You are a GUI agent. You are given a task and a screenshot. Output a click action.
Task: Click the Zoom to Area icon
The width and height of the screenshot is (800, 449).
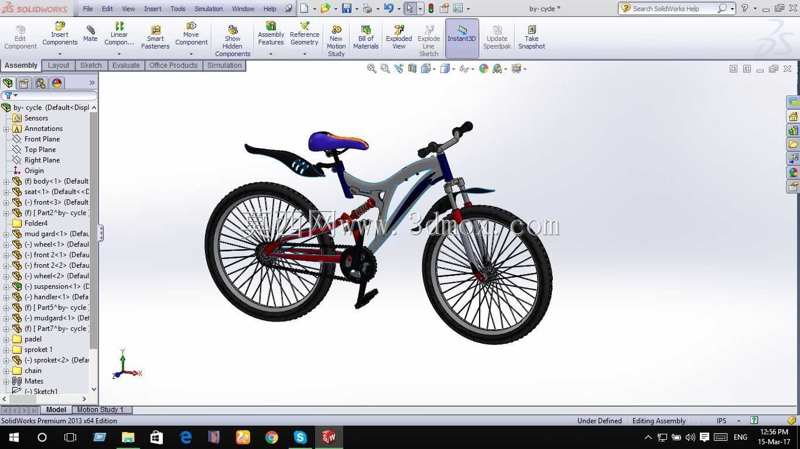(385, 68)
